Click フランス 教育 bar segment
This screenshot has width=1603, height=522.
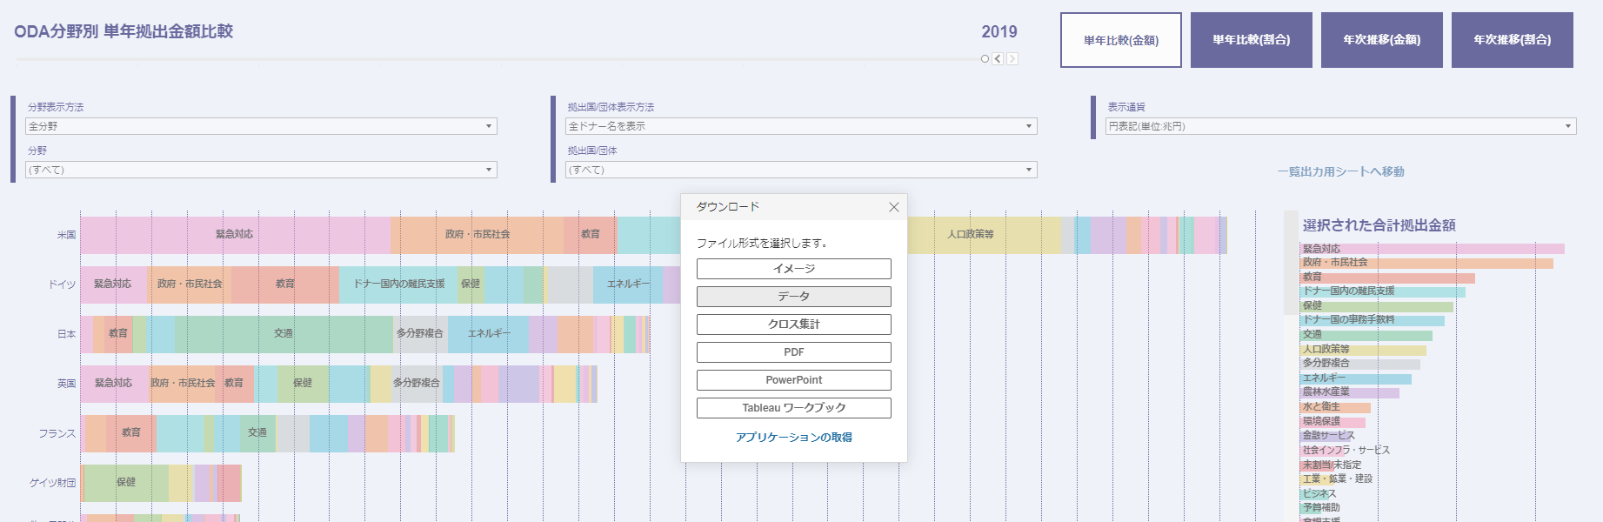(x=131, y=433)
